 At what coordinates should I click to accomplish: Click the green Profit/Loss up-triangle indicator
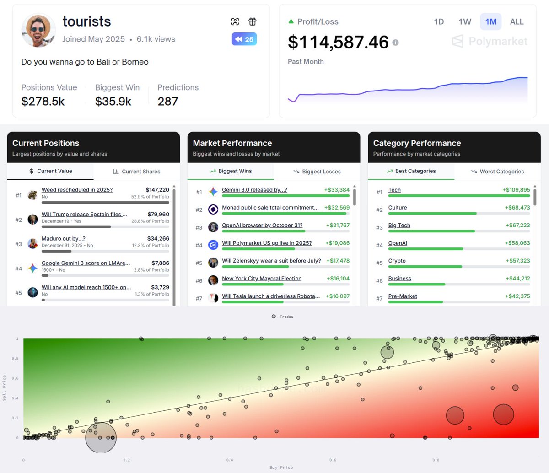tap(291, 21)
